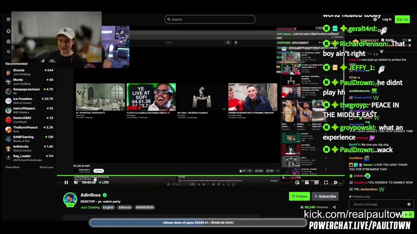Click the release demo donation progress bar
The width and height of the screenshot is (417, 234).
coord(198,223)
